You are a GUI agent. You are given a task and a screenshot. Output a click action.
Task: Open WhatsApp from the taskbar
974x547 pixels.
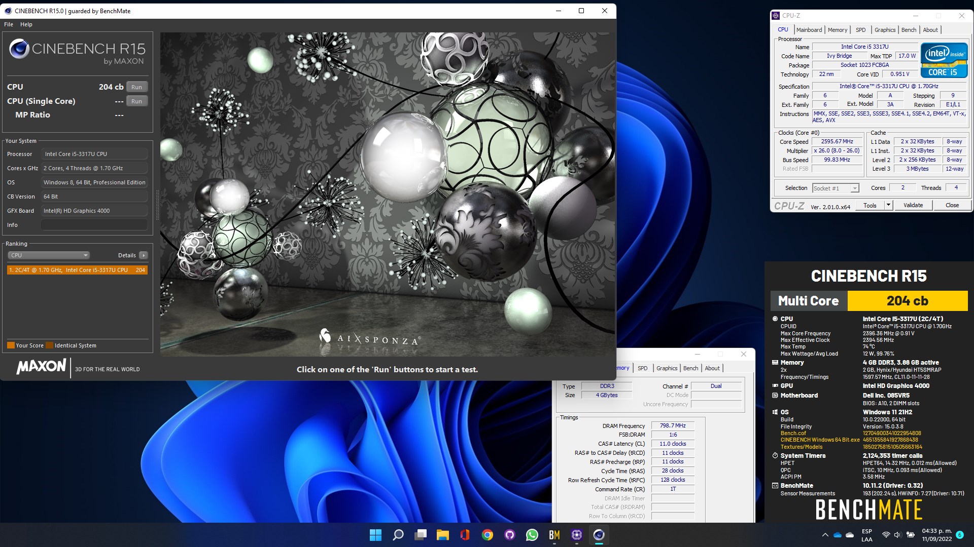tap(532, 535)
